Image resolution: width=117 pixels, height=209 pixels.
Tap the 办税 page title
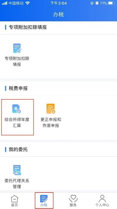(x=59, y=14)
